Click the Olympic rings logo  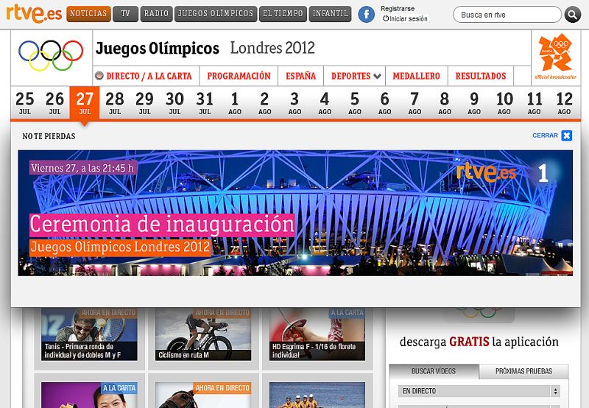(x=51, y=55)
